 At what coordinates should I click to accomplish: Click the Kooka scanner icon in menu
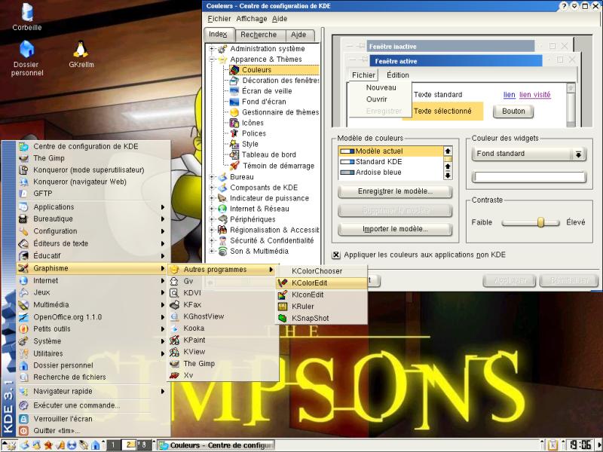(175, 328)
